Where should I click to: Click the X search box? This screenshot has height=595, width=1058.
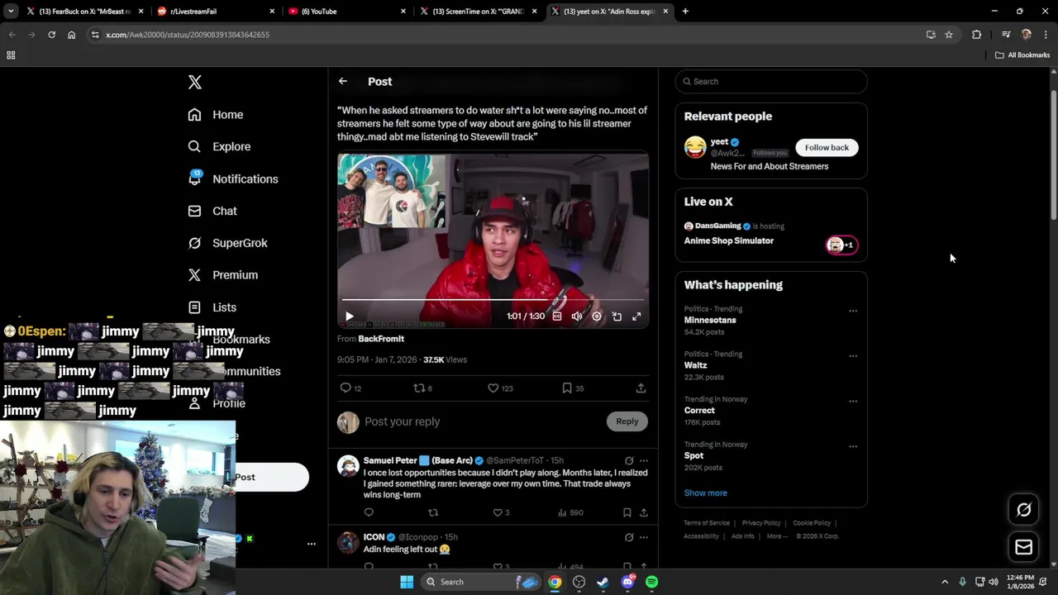pyautogui.click(x=771, y=81)
